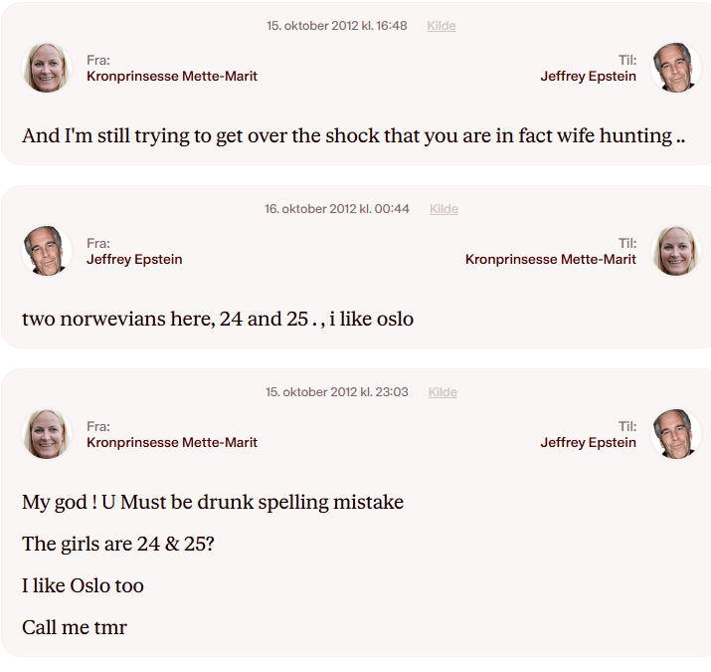Screen dimensions: 711x672
Task: Select recipient name Jeffrey Epstein in 23:03 message
Action: 588,443
